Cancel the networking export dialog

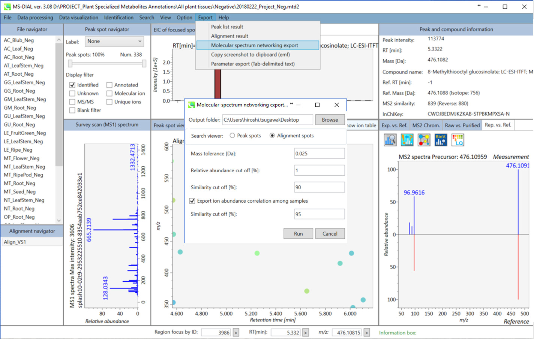click(330, 234)
